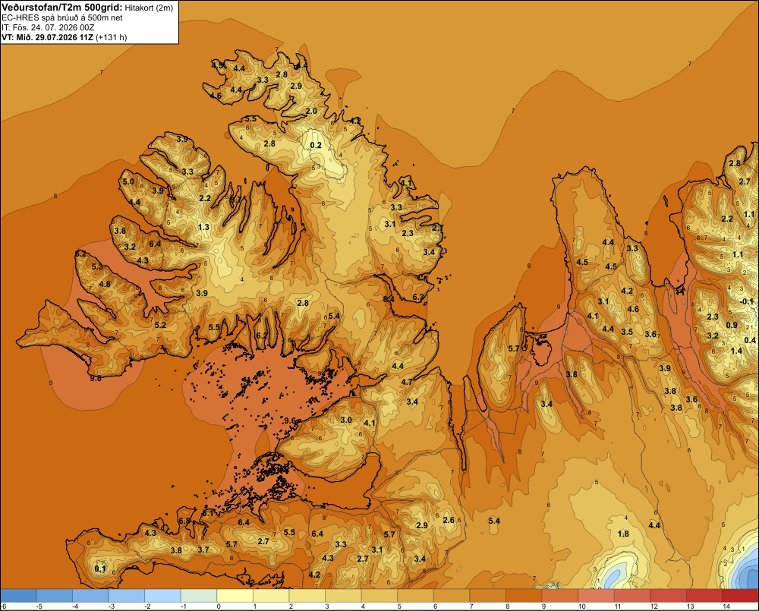759x611 pixels.
Task: Click the EC-HRES model description line
Action: pyautogui.click(x=62, y=18)
